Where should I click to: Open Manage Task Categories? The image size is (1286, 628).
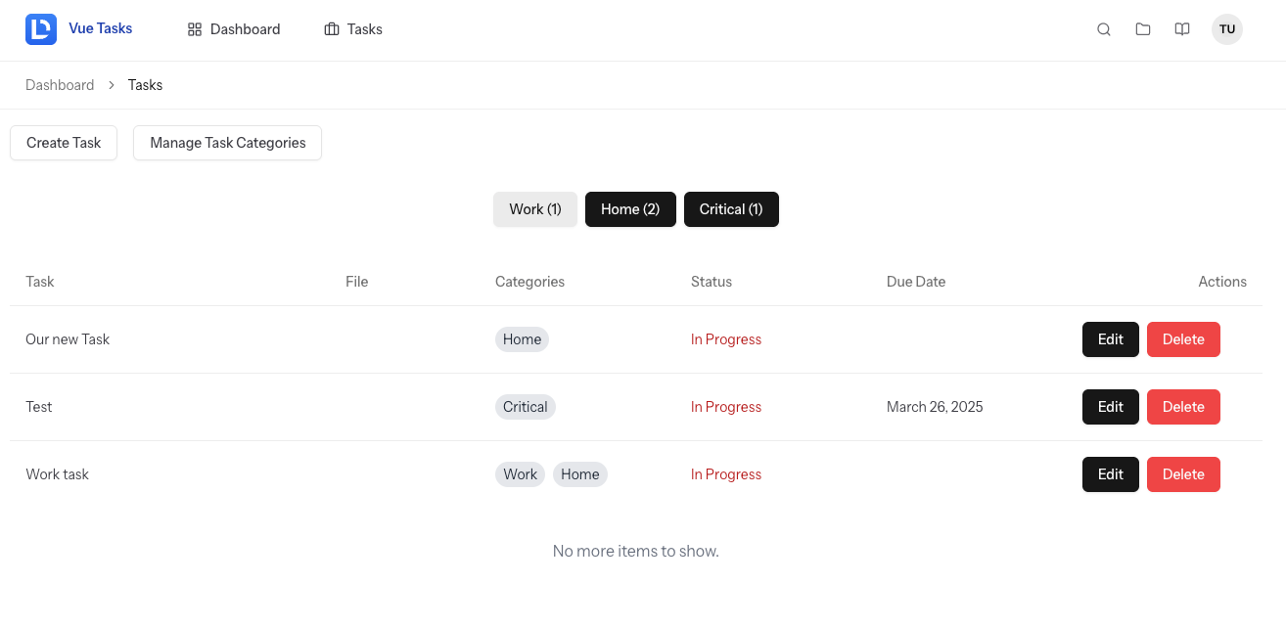click(227, 143)
